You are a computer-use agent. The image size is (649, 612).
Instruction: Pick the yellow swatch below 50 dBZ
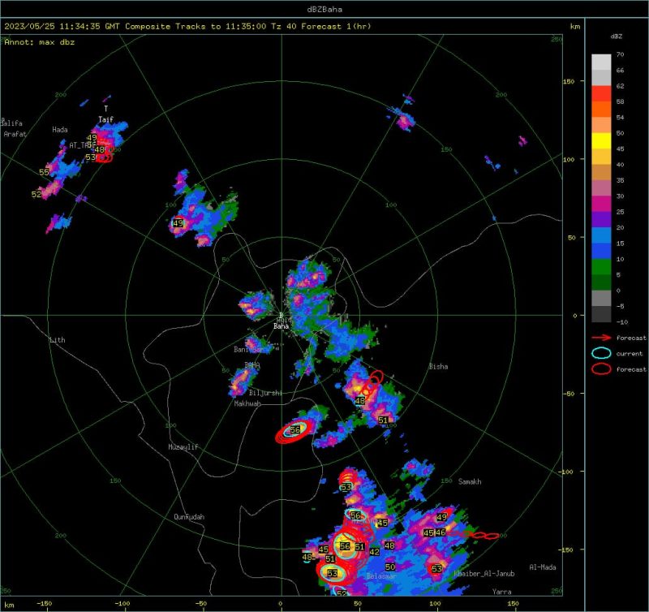[601, 140]
